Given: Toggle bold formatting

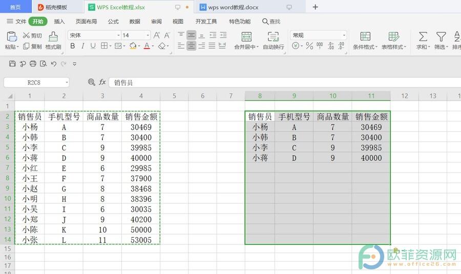Looking at the screenshot, I should (x=73, y=46).
